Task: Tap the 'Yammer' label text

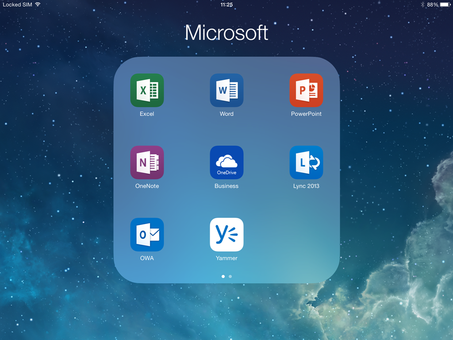Action: (x=226, y=258)
